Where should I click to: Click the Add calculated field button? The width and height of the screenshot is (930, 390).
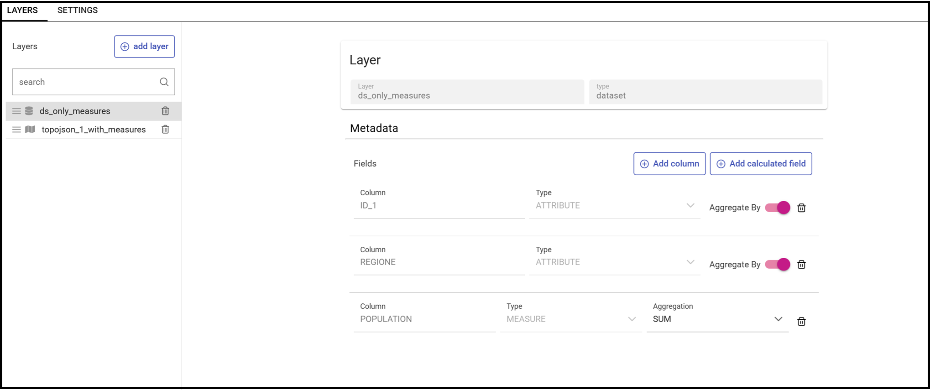click(761, 164)
